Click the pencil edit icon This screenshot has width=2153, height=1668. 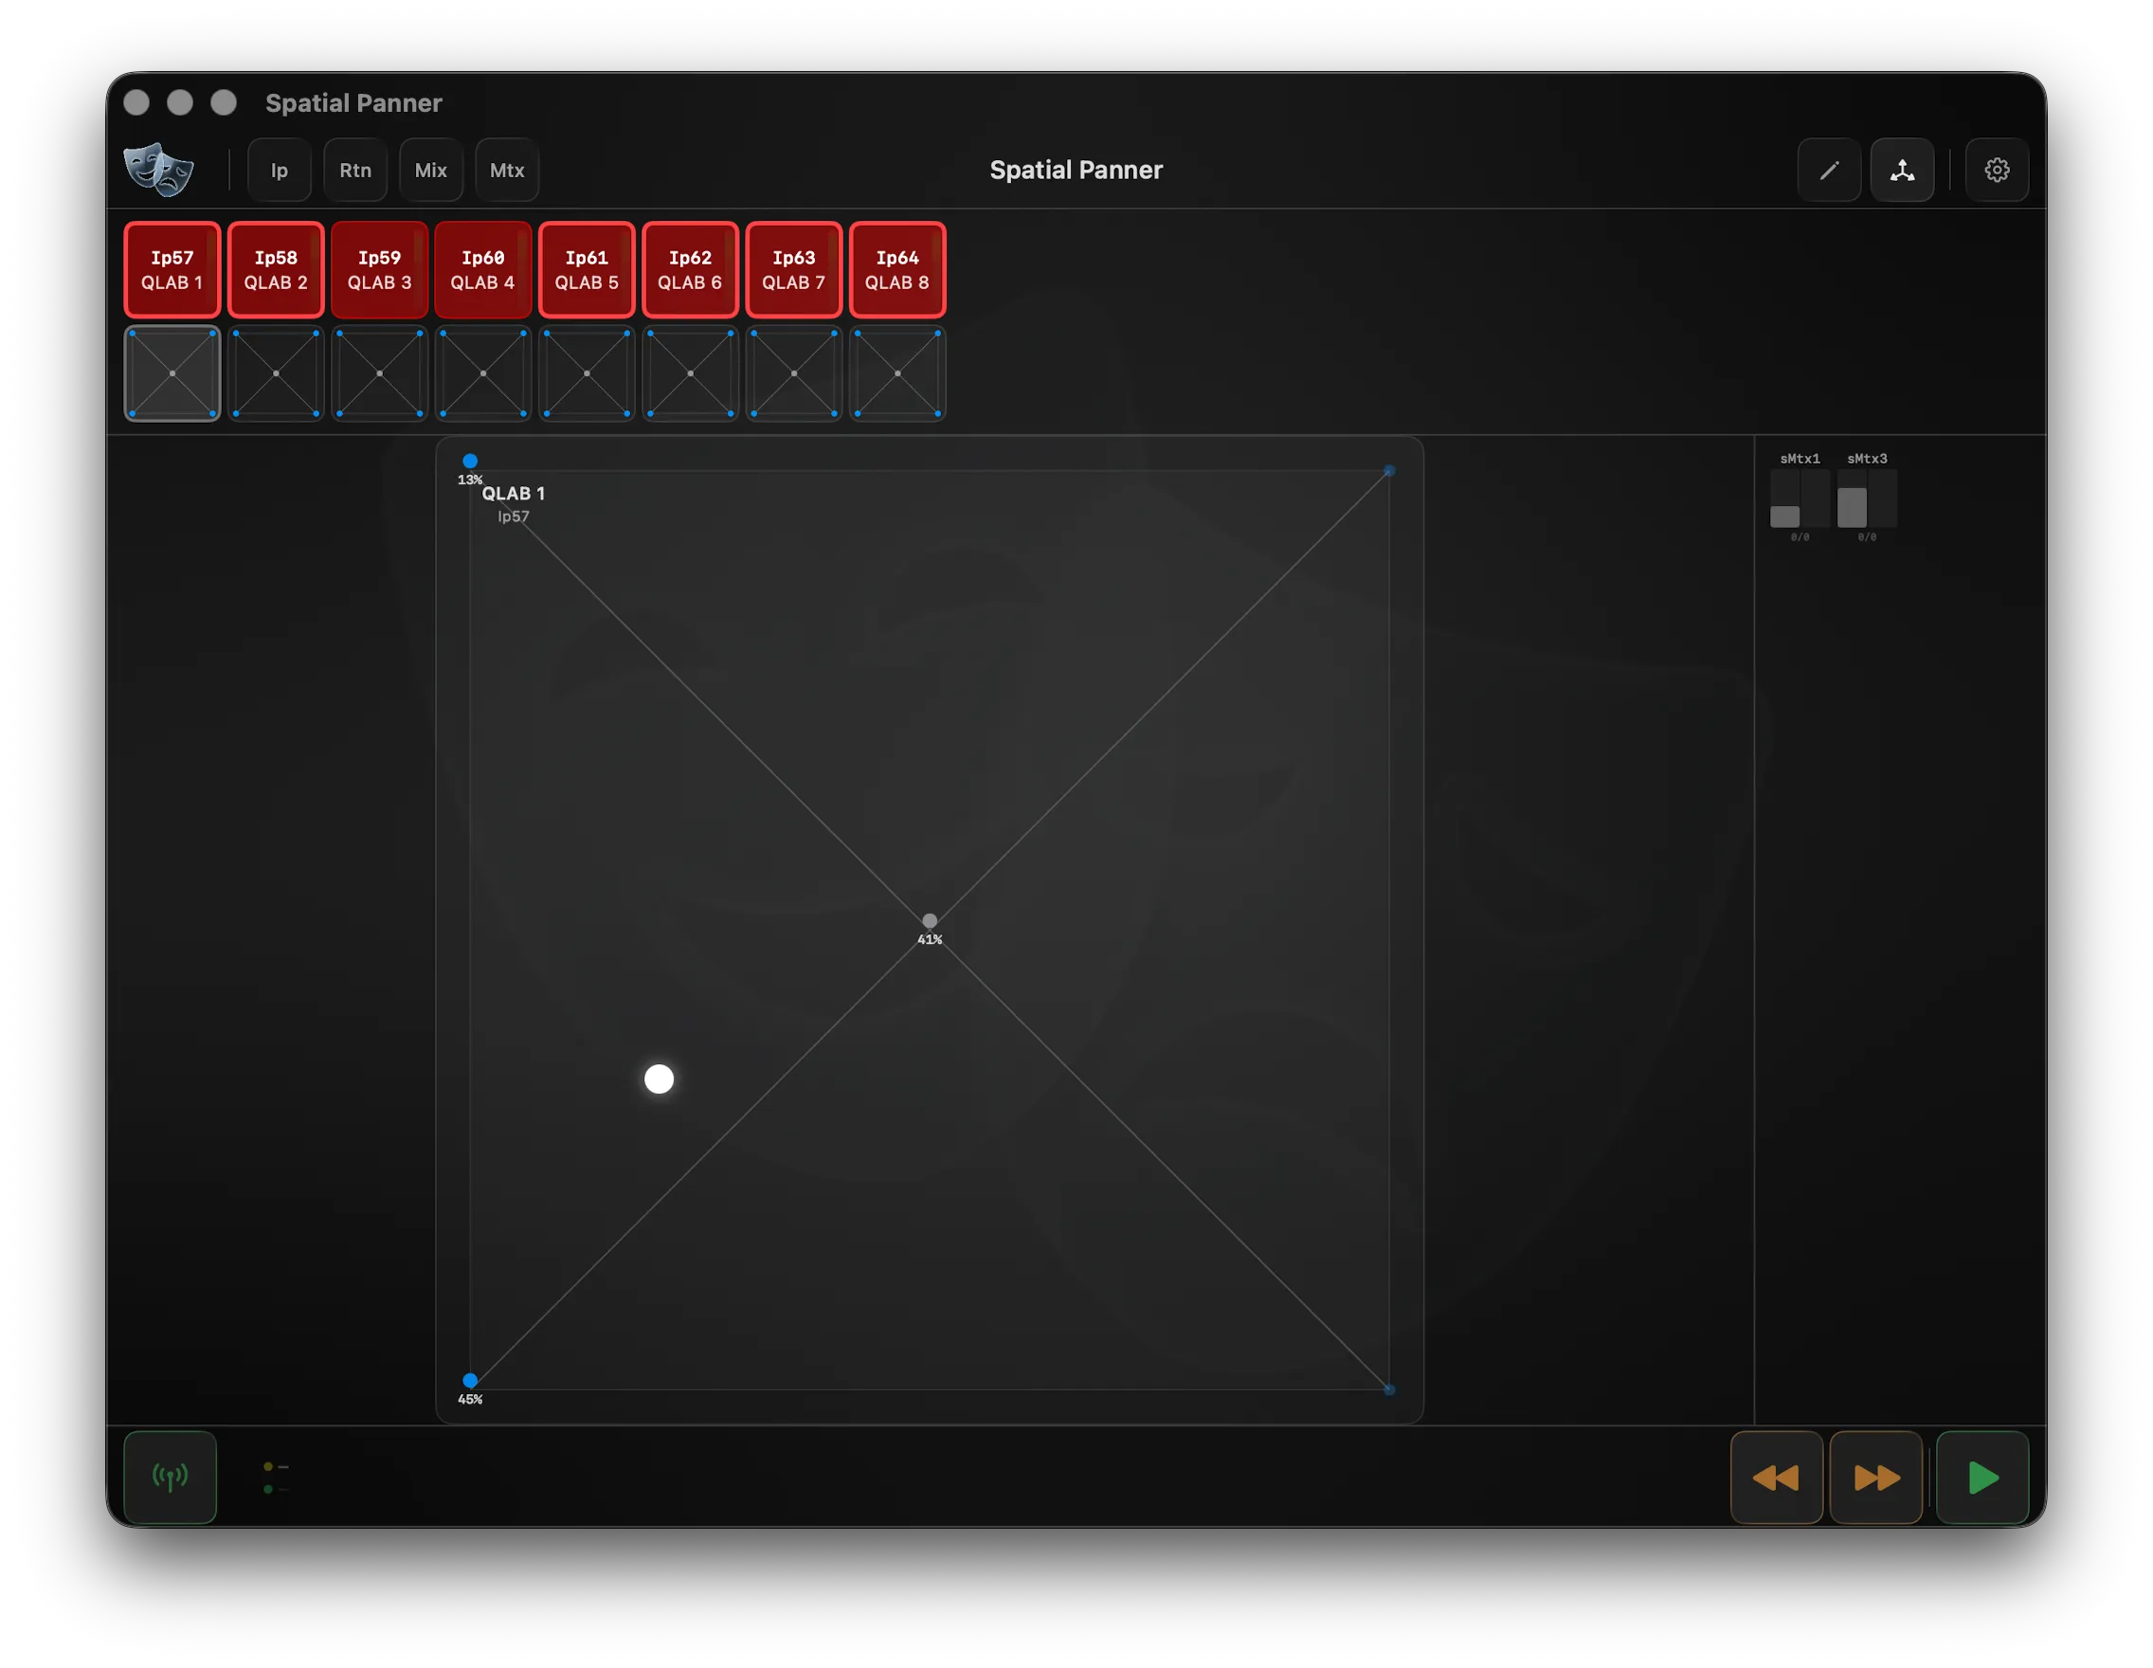(1829, 170)
